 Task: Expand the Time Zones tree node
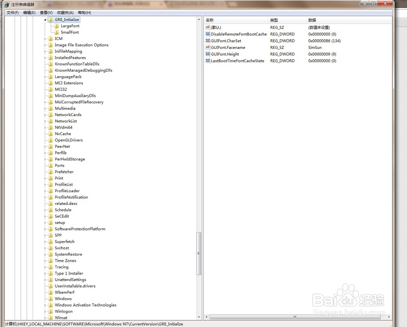(x=45, y=261)
